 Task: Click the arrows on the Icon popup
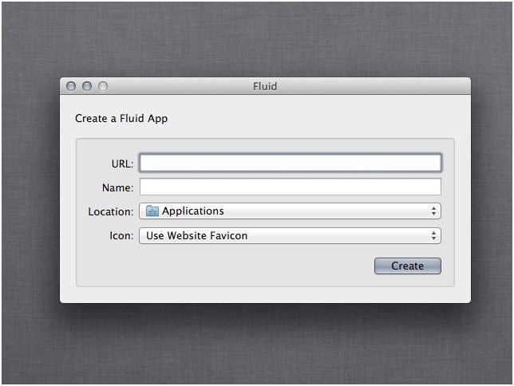click(433, 236)
